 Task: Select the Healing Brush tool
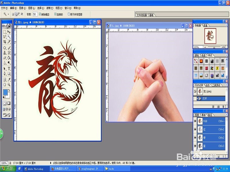click(x=5, y=48)
